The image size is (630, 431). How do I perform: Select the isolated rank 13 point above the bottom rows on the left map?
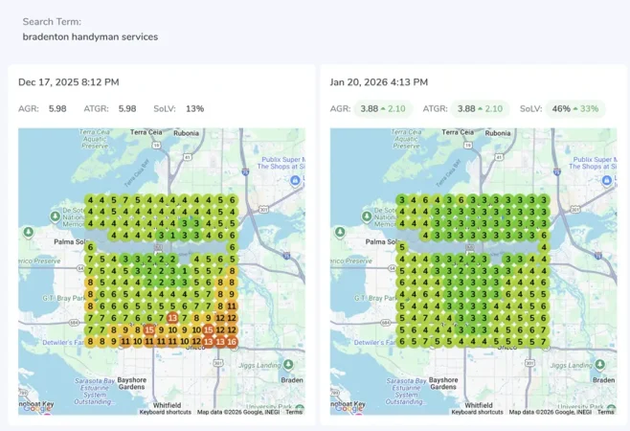(172, 318)
